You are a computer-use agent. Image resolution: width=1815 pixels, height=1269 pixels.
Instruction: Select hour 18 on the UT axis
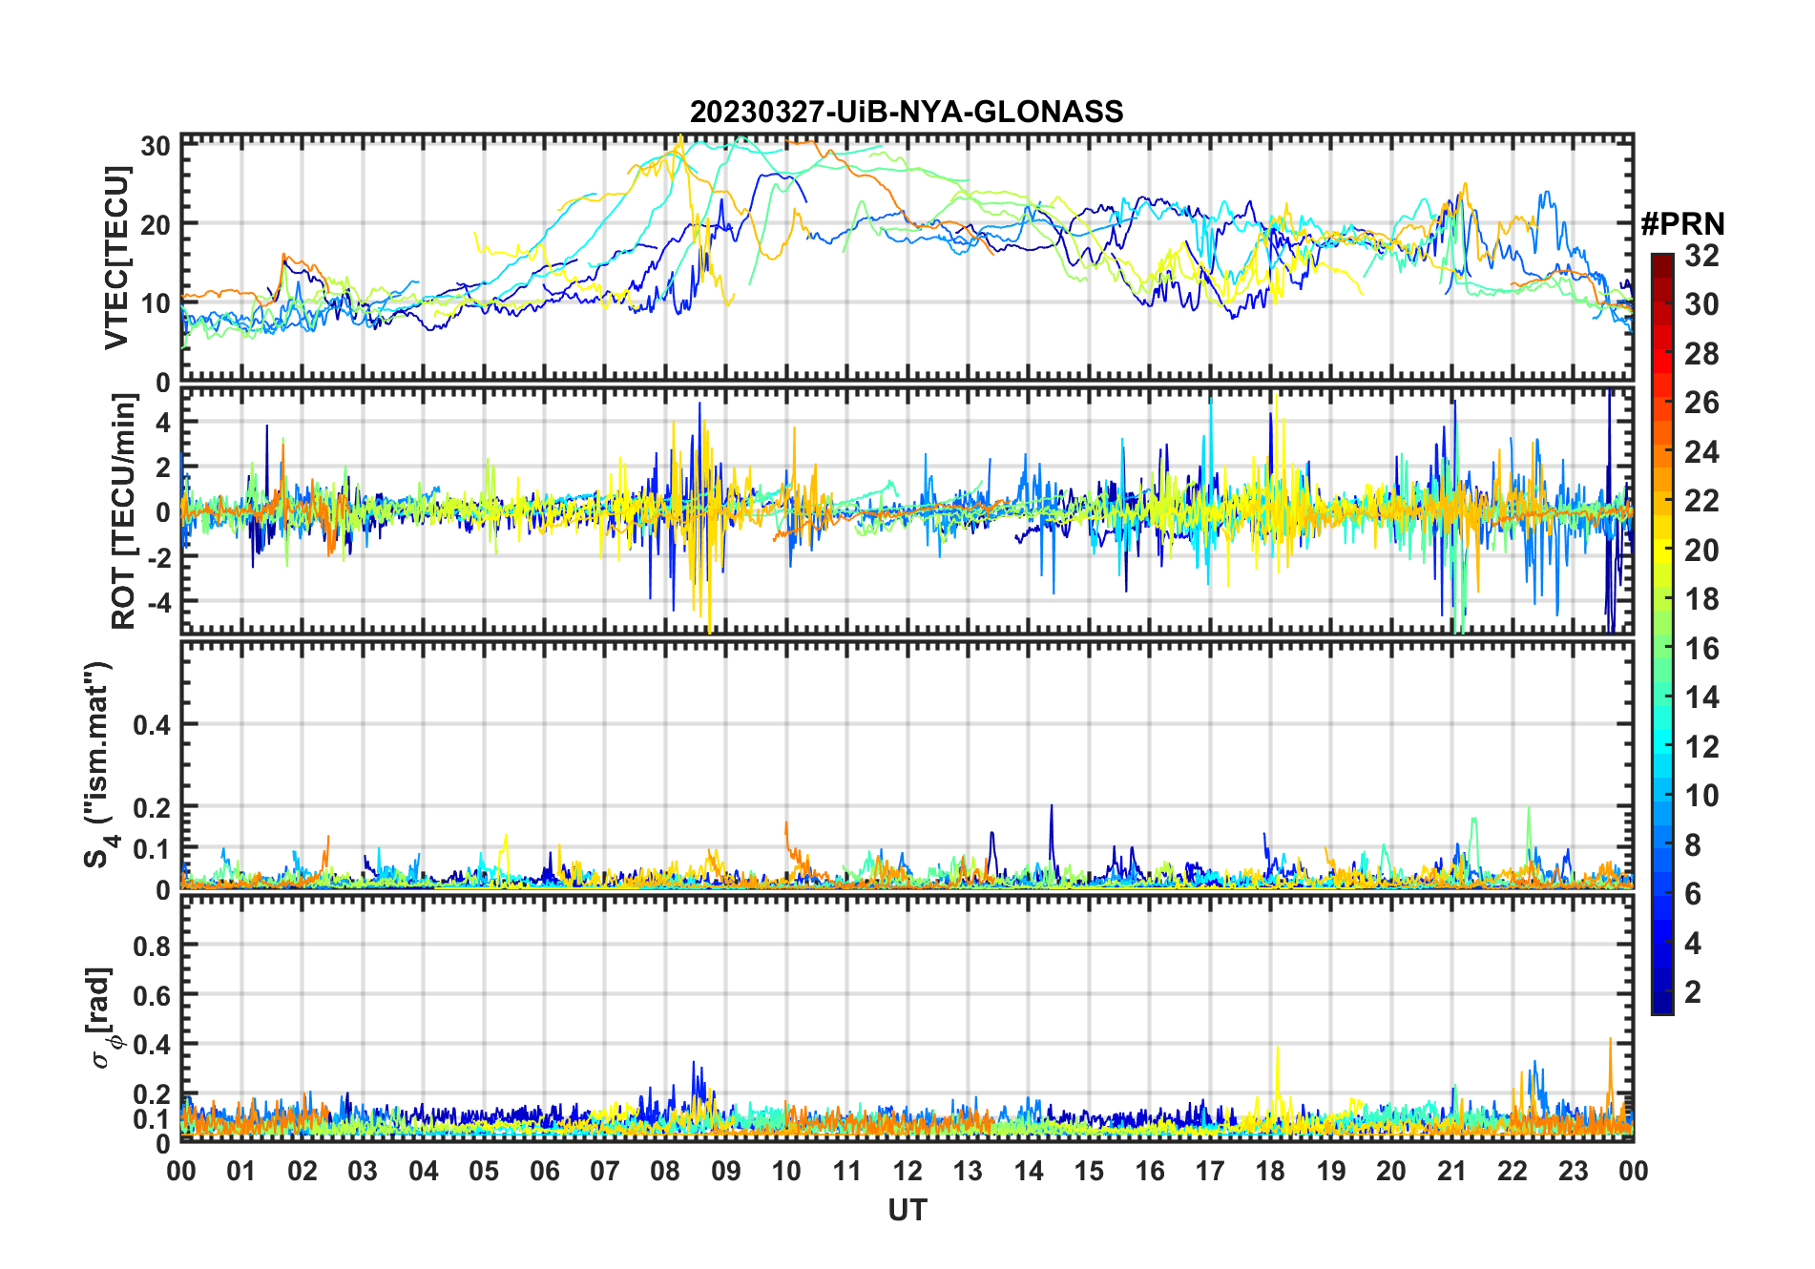tap(1270, 1171)
